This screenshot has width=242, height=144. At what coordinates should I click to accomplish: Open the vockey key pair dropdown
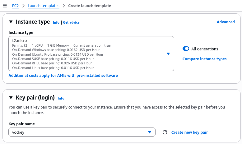150,132
